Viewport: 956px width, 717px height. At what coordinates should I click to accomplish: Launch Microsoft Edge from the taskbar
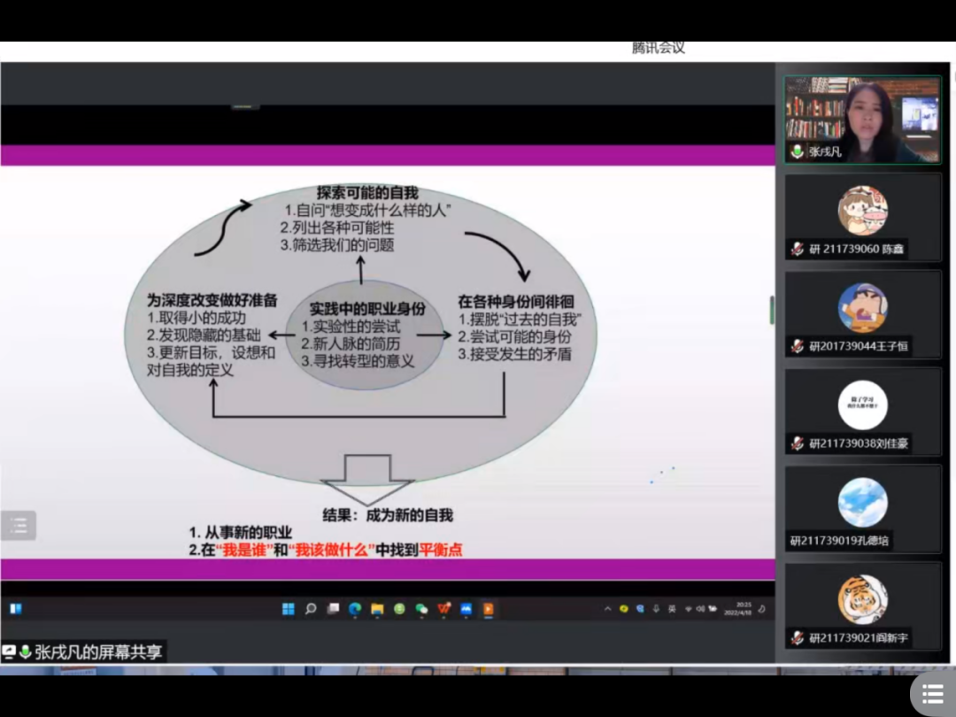(355, 610)
